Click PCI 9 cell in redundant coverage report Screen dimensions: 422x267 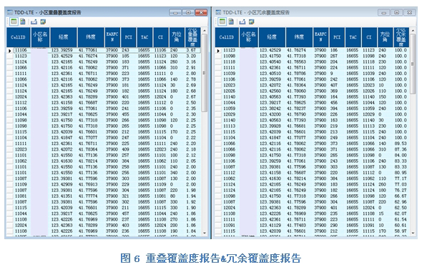click(332, 74)
